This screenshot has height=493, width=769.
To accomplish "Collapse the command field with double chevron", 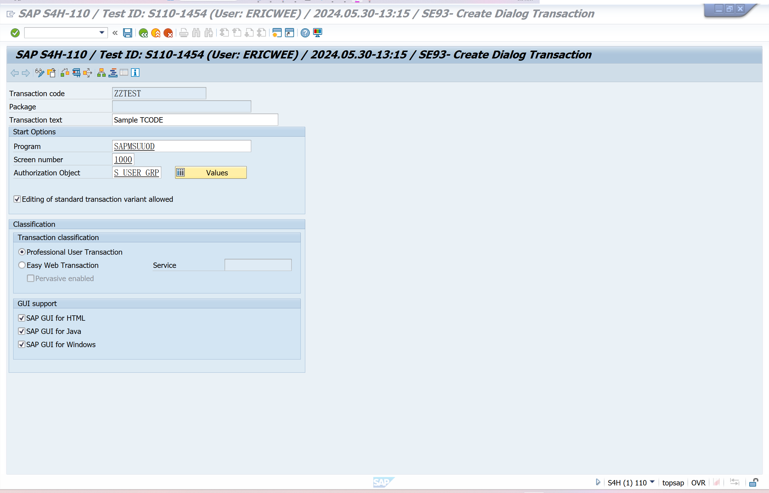I will [x=115, y=33].
